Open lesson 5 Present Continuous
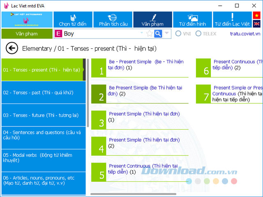The height and width of the screenshot is (197, 263). tap(140, 172)
